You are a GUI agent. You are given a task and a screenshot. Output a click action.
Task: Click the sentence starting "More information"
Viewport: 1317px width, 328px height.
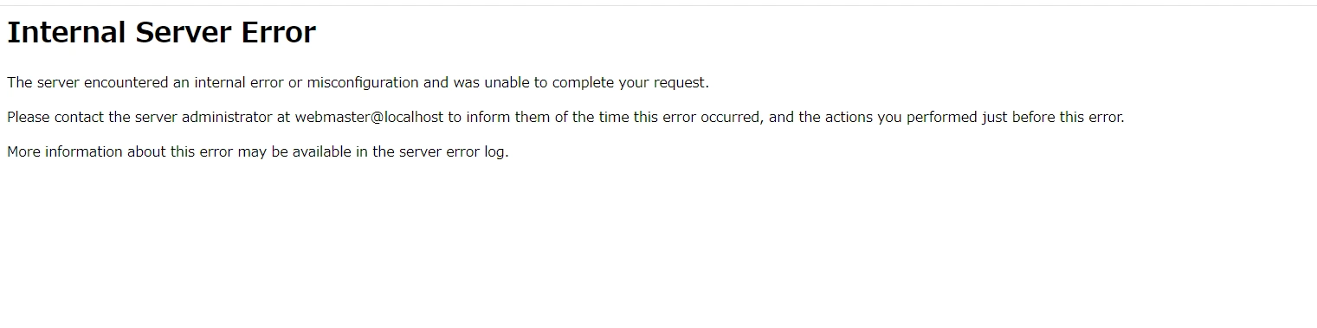257,152
